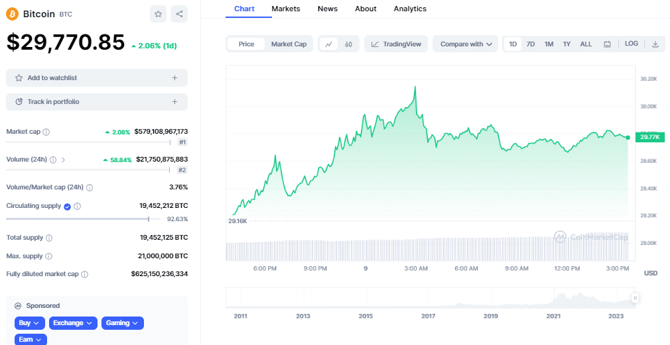Image resolution: width=670 pixels, height=345 pixels.
Task: Click the 3.76% volume ratio value
Action: (178, 187)
